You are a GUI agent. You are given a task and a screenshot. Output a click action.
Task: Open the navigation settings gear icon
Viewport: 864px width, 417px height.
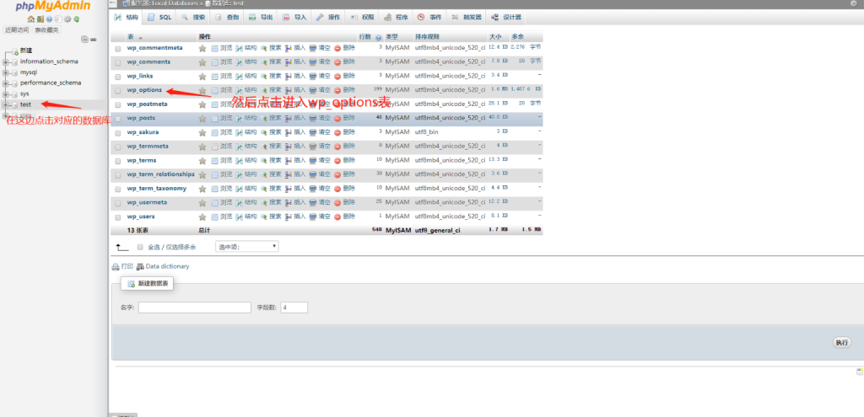click(x=67, y=19)
